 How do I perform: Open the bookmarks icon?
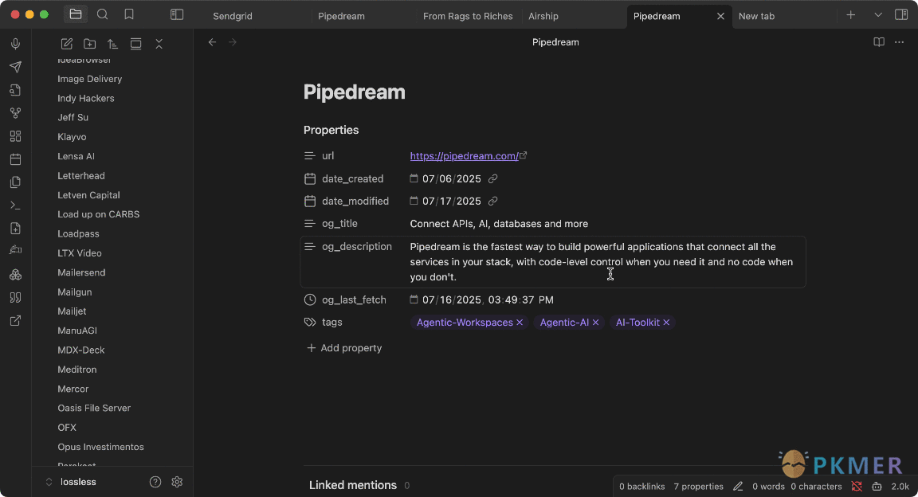coord(129,14)
